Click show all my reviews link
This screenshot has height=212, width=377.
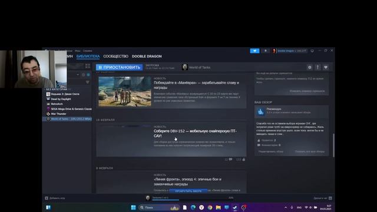[310, 152]
